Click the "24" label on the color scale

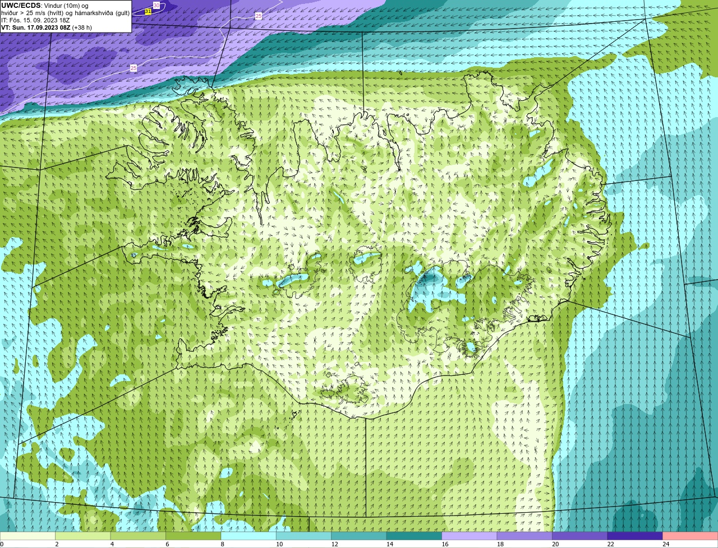tap(666, 544)
